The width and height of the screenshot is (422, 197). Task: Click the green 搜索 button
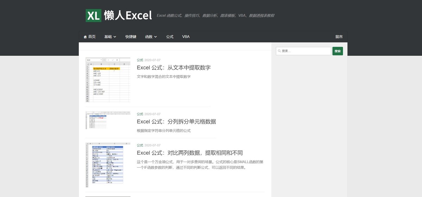338,51
